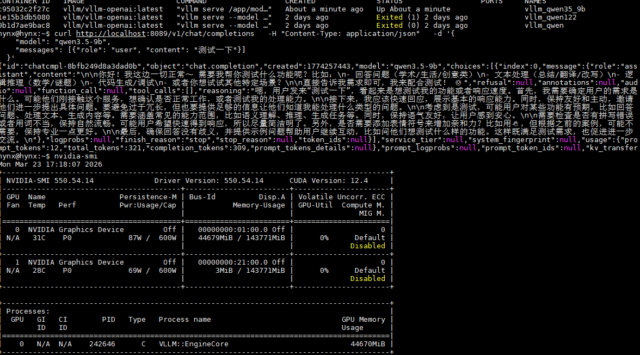Click the http://localhost URL in curl command
Viewport: 640px width, 355px height.
[110, 34]
